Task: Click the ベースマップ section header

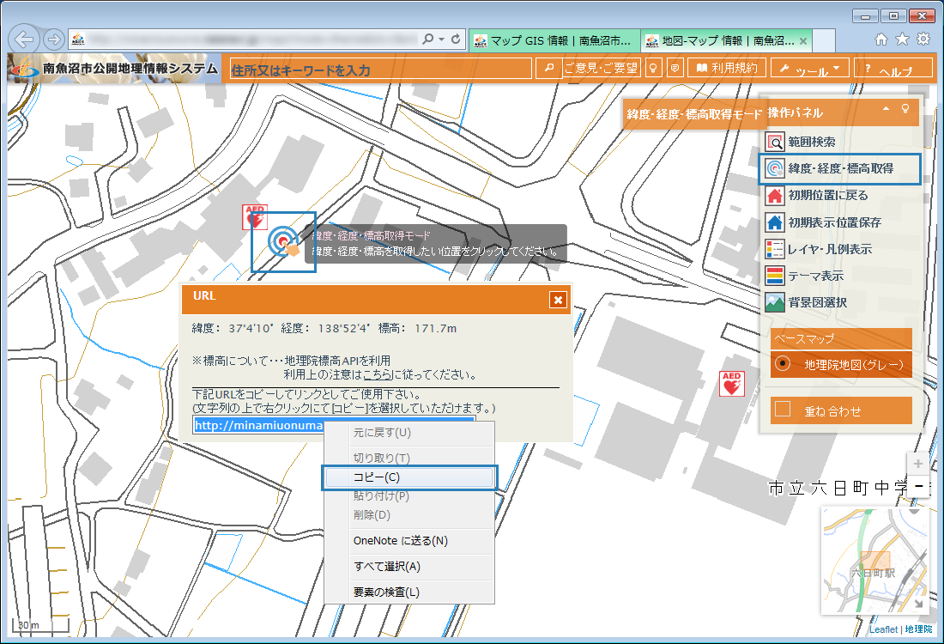Action: click(841, 338)
